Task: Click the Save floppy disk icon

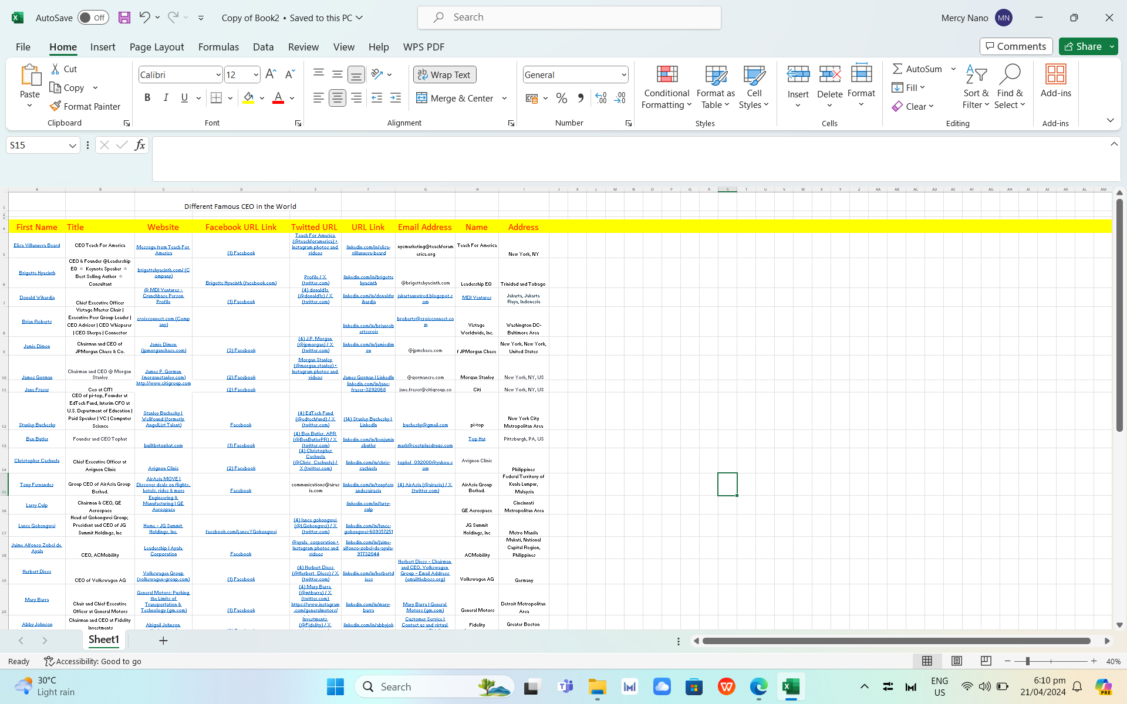Action: click(124, 18)
